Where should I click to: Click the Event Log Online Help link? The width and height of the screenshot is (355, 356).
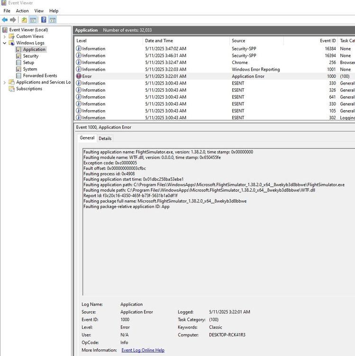click(x=143, y=350)
